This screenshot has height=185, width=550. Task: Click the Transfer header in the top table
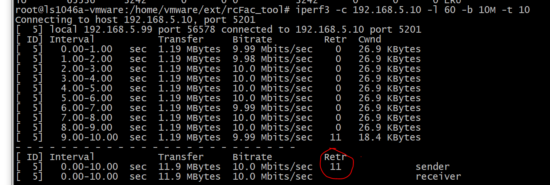[181, 39]
